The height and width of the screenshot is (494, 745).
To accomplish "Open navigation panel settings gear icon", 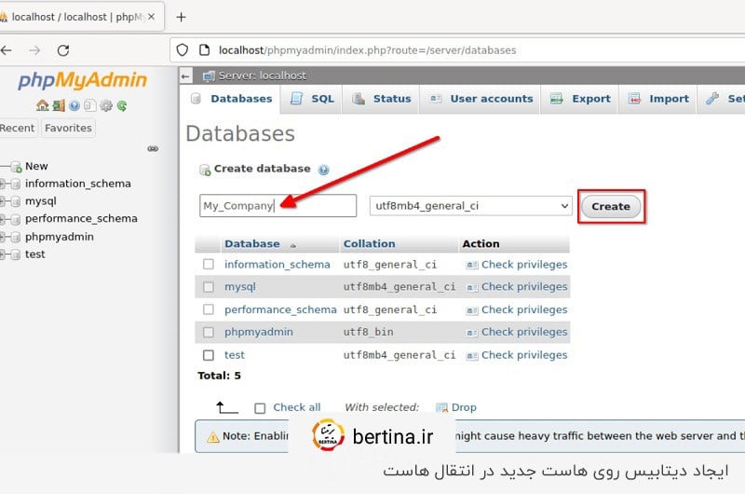I will tap(106, 105).
